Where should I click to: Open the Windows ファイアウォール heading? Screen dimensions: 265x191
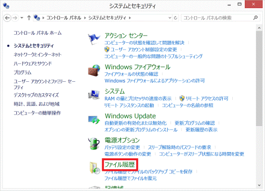[138, 67]
